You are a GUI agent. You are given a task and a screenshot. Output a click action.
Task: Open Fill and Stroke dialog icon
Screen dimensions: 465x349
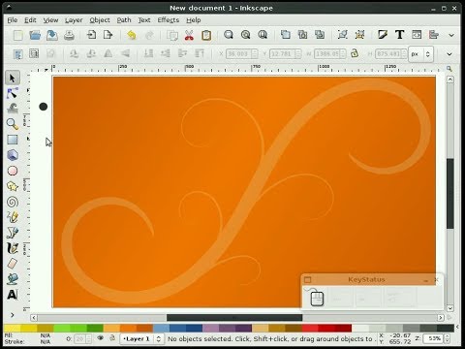pyautogui.click(x=383, y=35)
